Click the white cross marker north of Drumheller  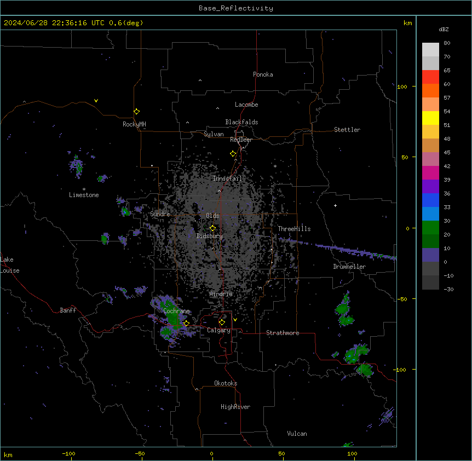point(335,205)
